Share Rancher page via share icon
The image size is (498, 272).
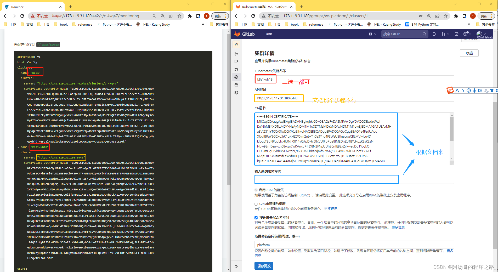pyautogui.click(x=171, y=16)
